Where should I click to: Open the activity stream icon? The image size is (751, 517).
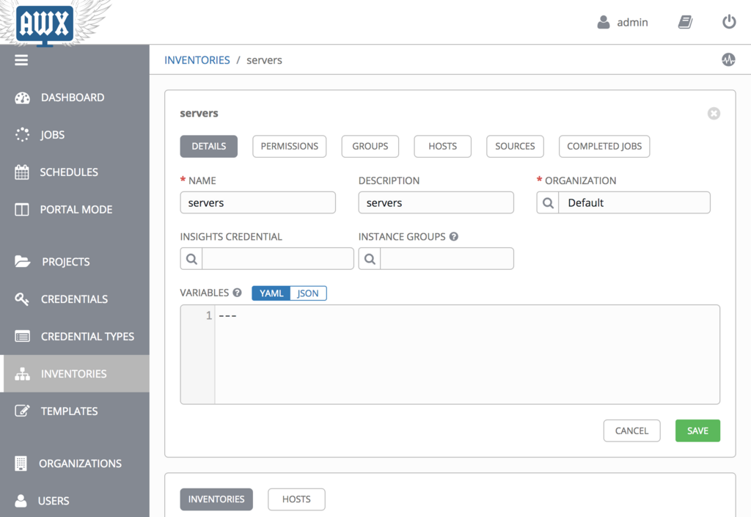[x=728, y=60]
